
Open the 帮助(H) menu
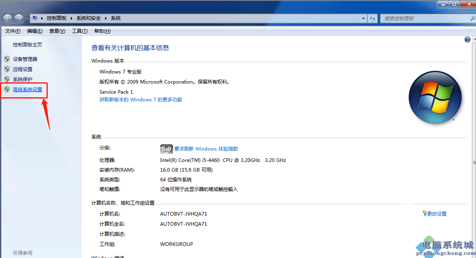click(102, 31)
